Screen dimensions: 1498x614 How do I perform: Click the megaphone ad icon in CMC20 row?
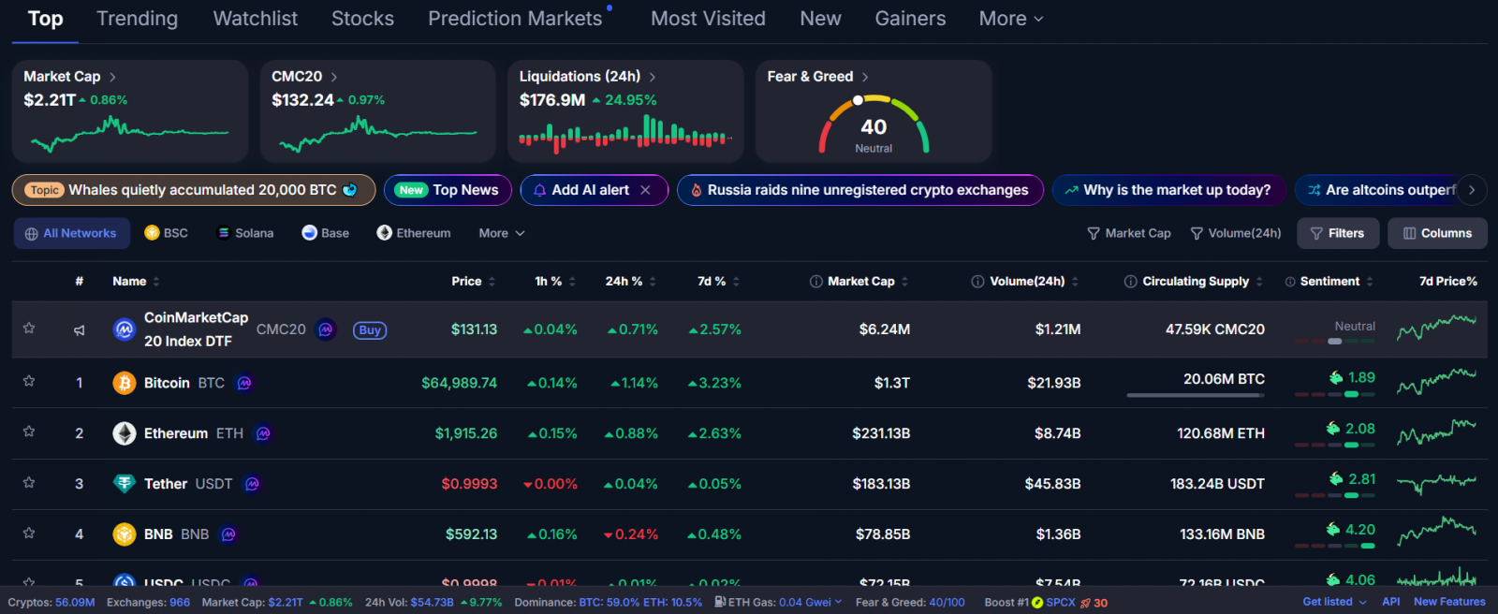click(80, 329)
